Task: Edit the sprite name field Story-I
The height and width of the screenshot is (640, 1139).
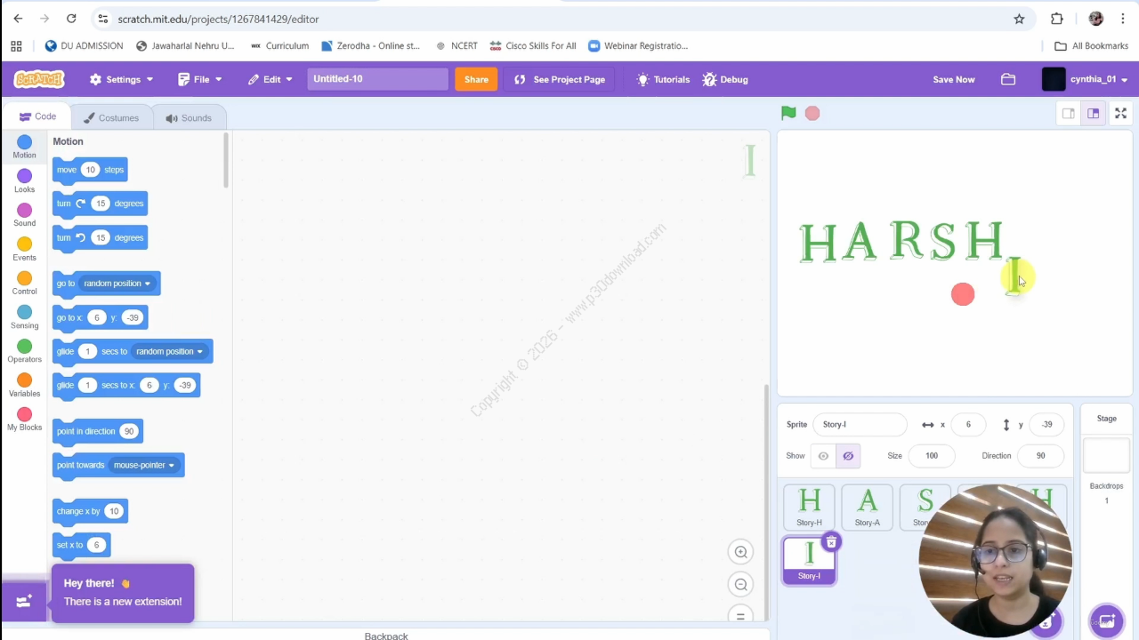Action: coord(860,425)
